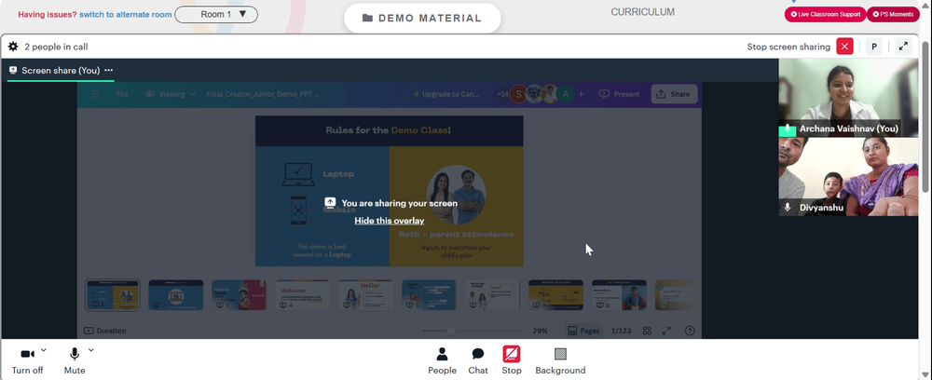The image size is (932, 380).
Task: Click the Share button in Canva
Action: [x=674, y=94]
